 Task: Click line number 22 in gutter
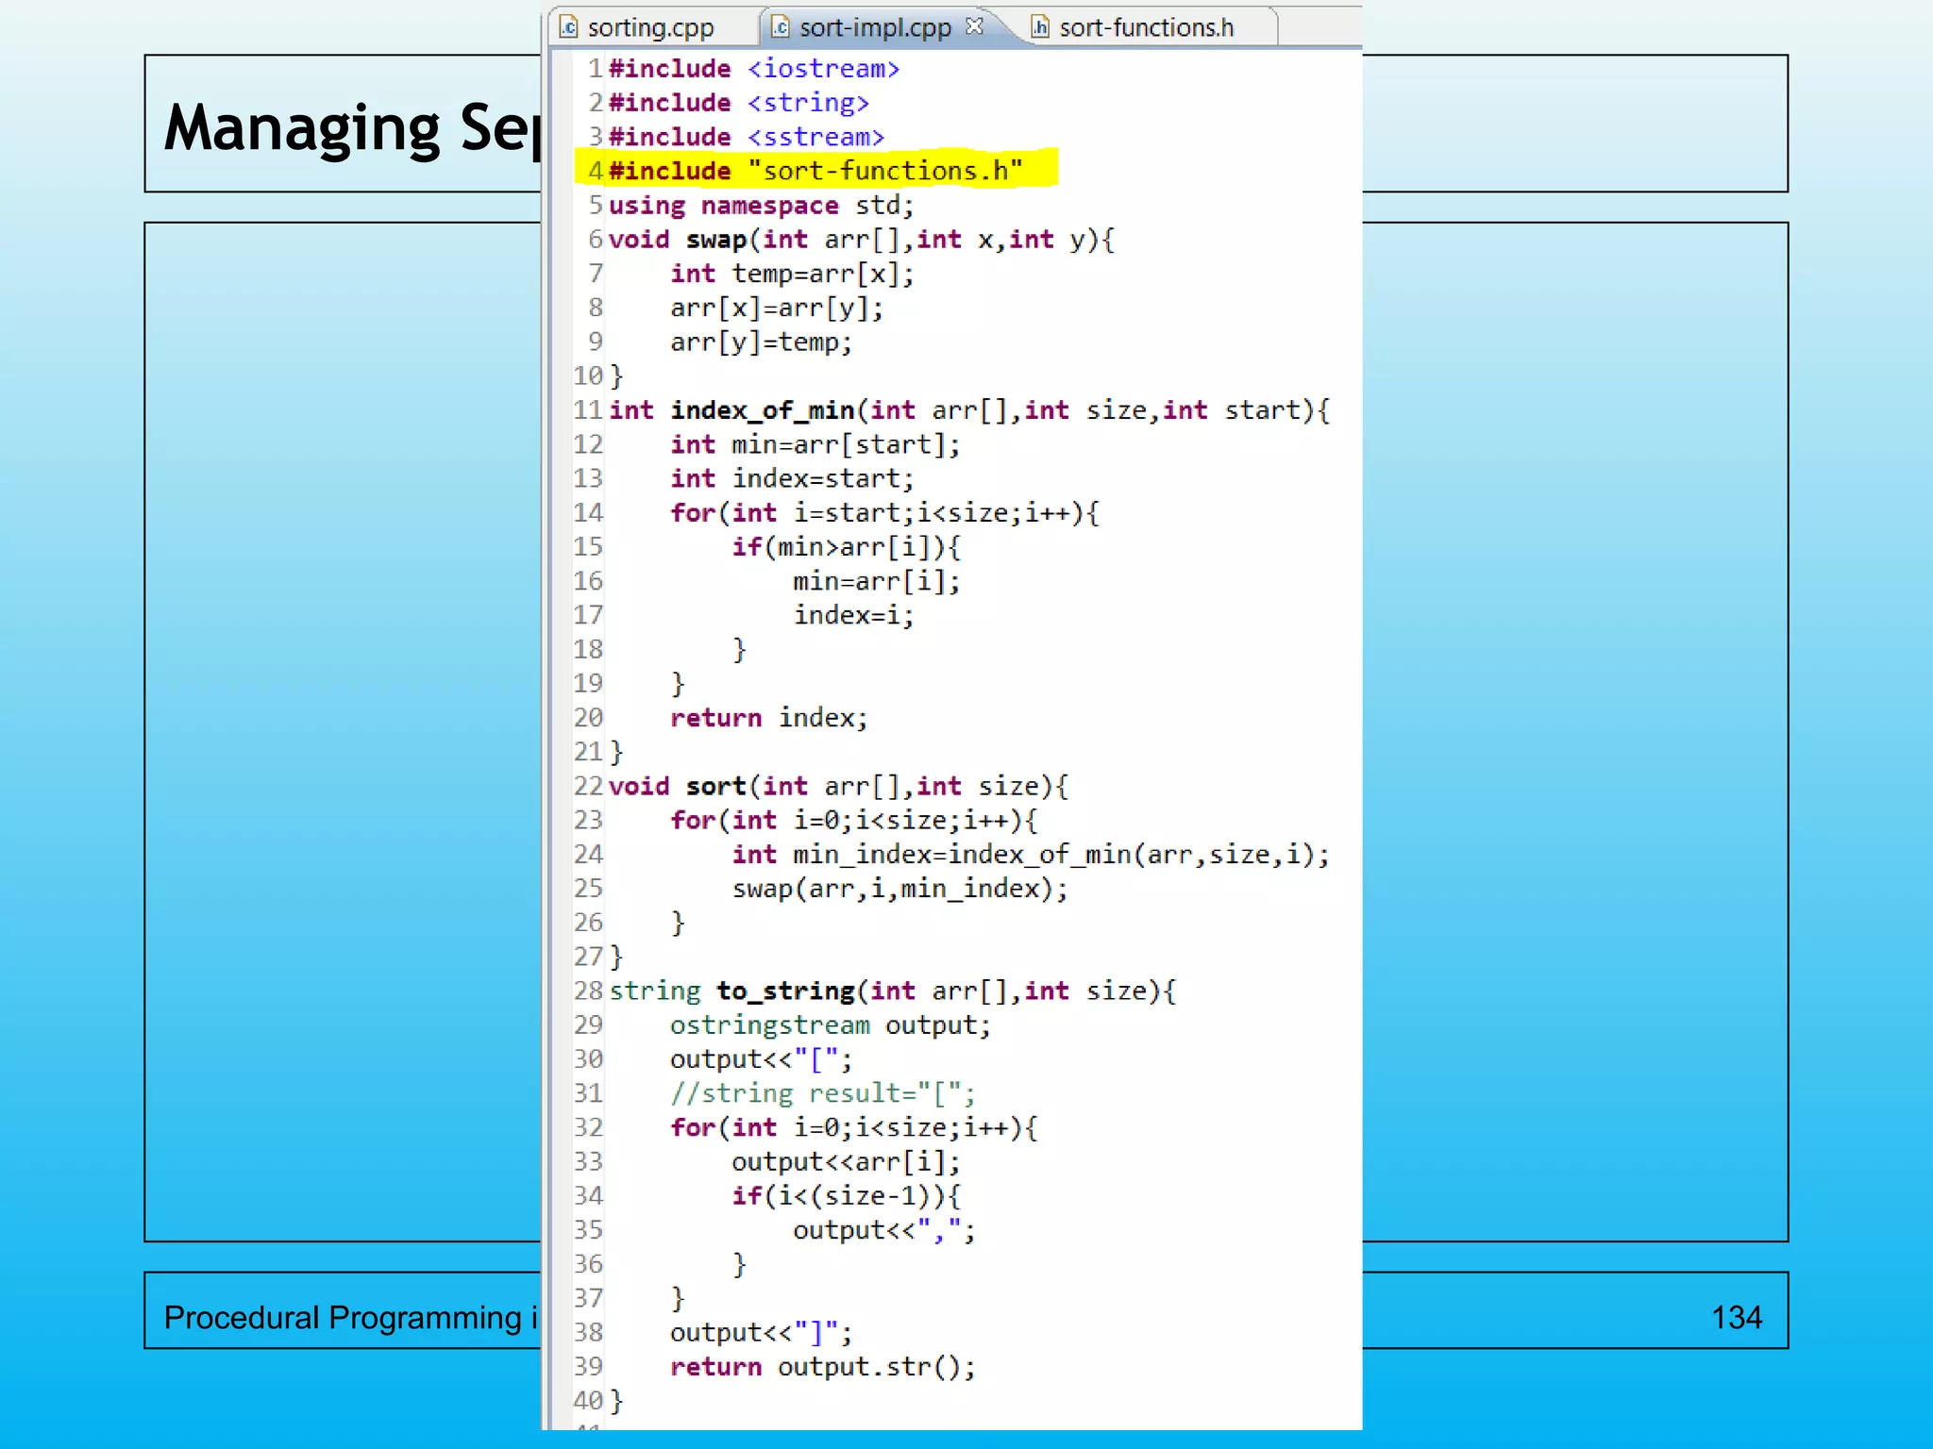click(588, 786)
